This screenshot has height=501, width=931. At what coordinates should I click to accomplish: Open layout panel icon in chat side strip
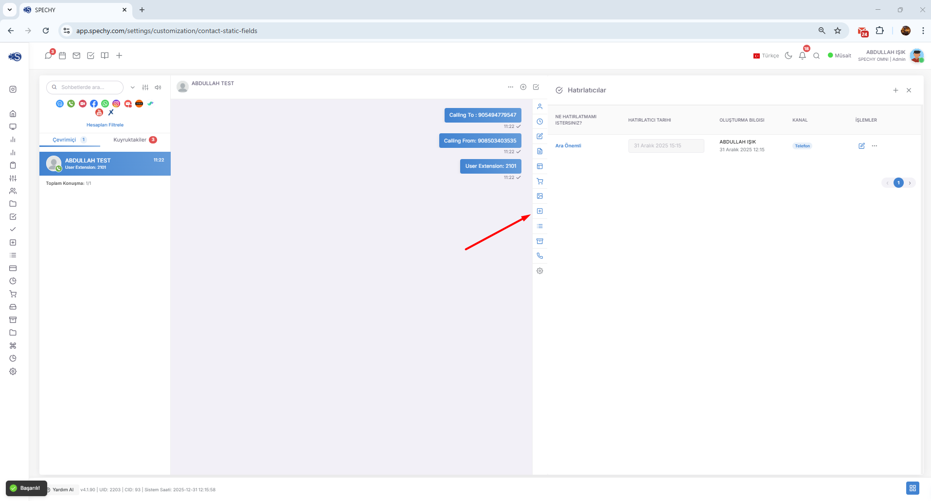[540, 166]
